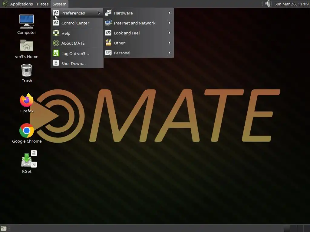
Task: Expand the Hardware submenu arrow
Action: [170, 13]
